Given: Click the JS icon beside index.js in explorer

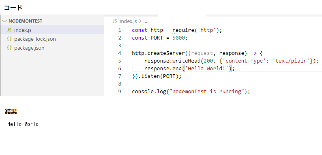Looking at the screenshot, I should (x=9, y=30).
